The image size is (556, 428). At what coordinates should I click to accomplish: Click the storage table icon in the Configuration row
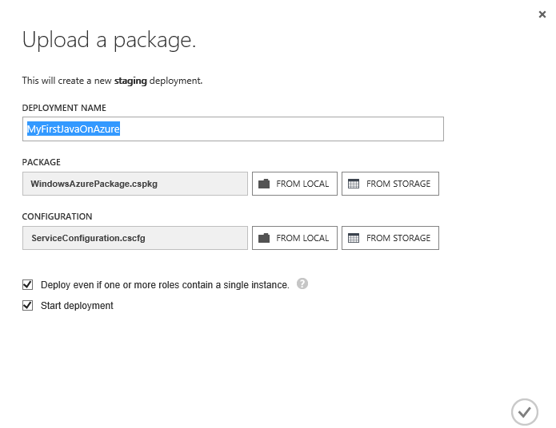[x=354, y=238]
